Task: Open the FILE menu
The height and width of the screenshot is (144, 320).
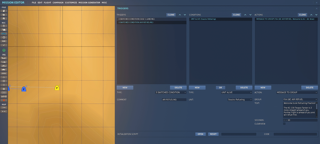Action: (34, 3)
